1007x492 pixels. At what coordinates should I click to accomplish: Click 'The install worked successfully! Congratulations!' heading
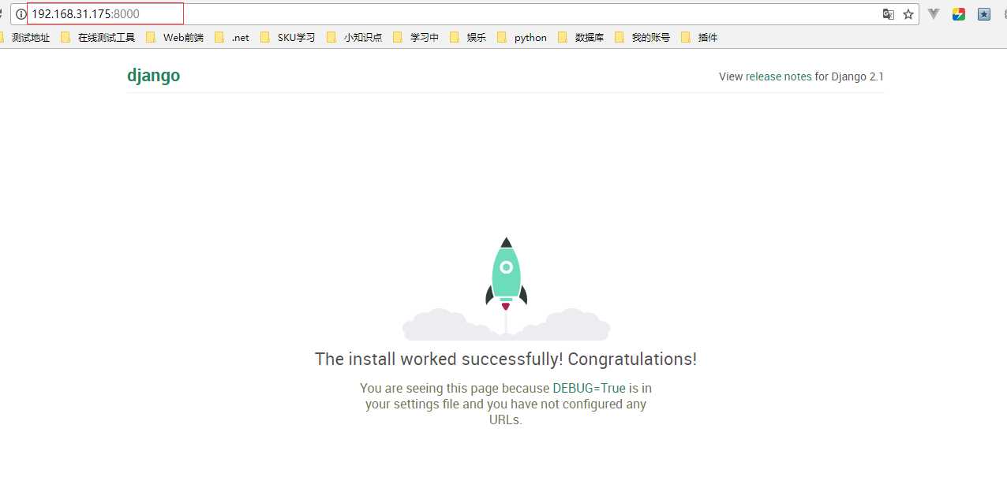click(506, 360)
